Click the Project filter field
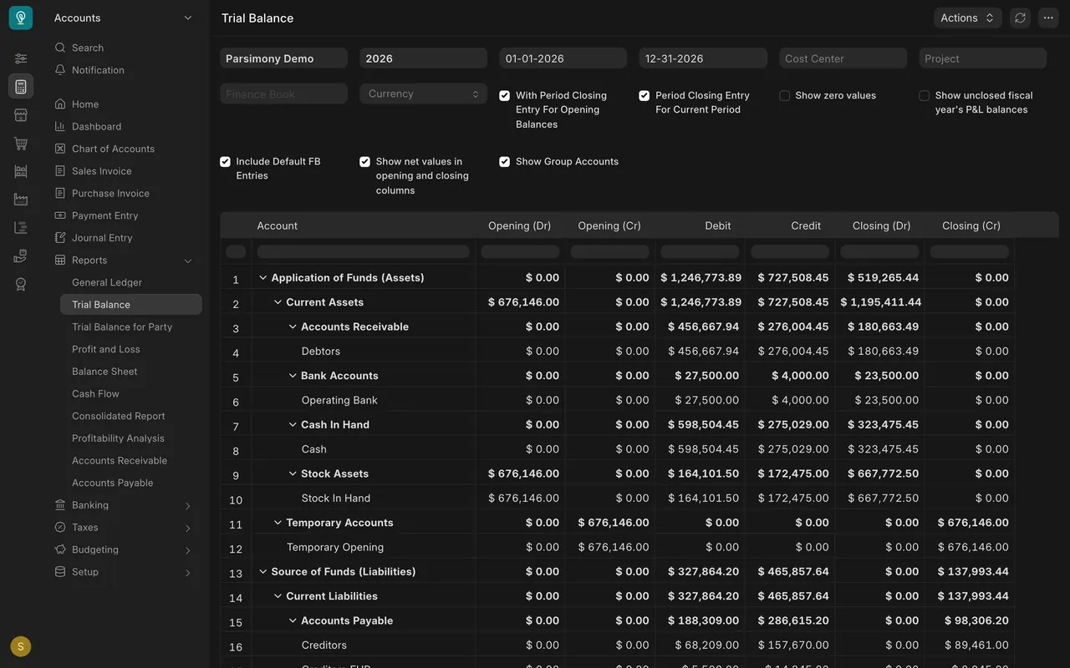The width and height of the screenshot is (1070, 668). 982,58
